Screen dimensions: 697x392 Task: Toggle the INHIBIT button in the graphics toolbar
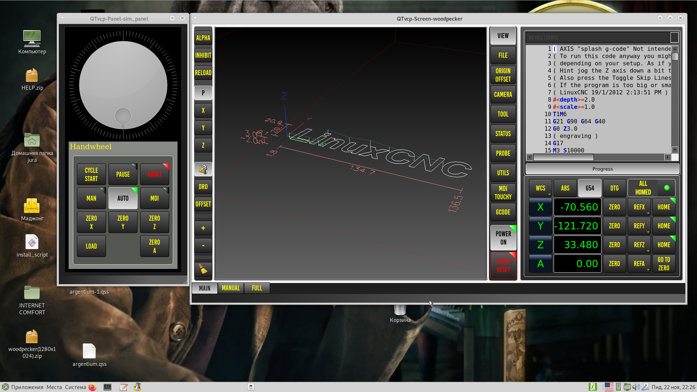click(203, 55)
